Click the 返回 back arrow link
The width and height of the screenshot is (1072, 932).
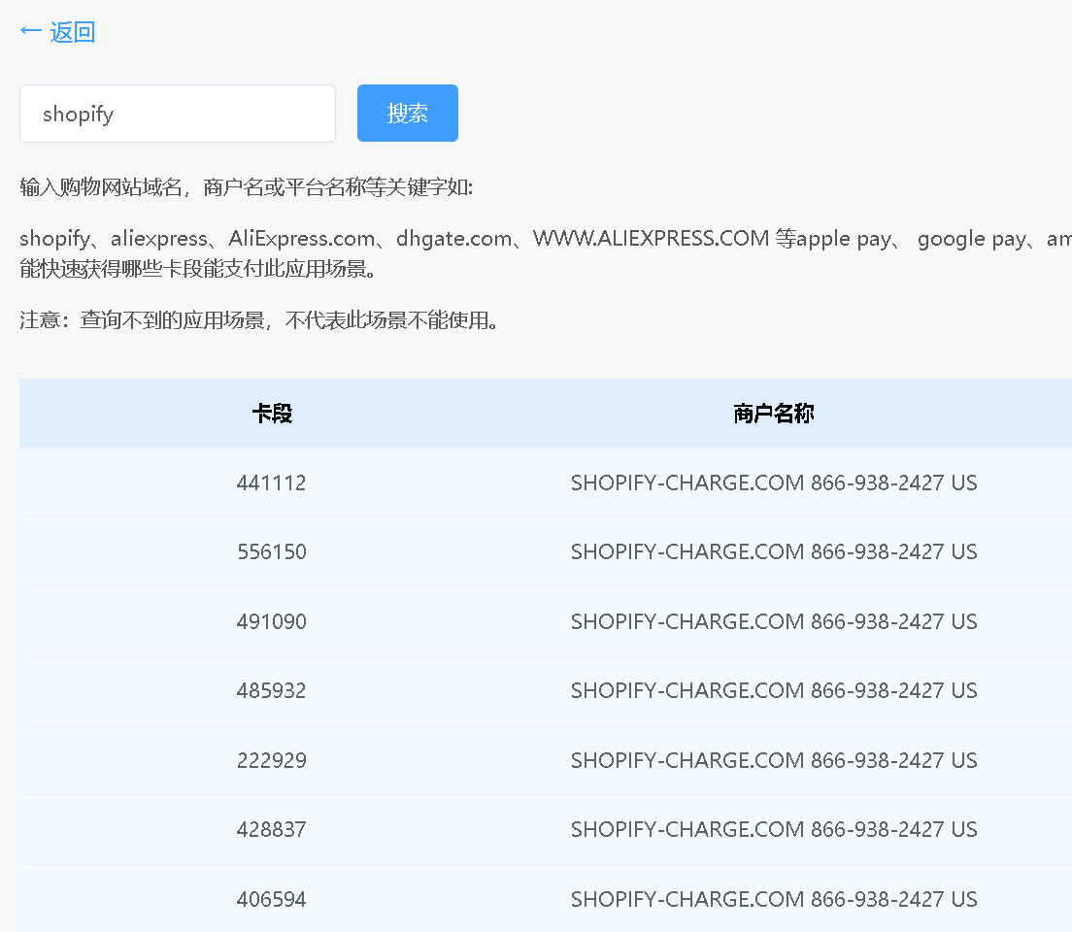pos(57,32)
